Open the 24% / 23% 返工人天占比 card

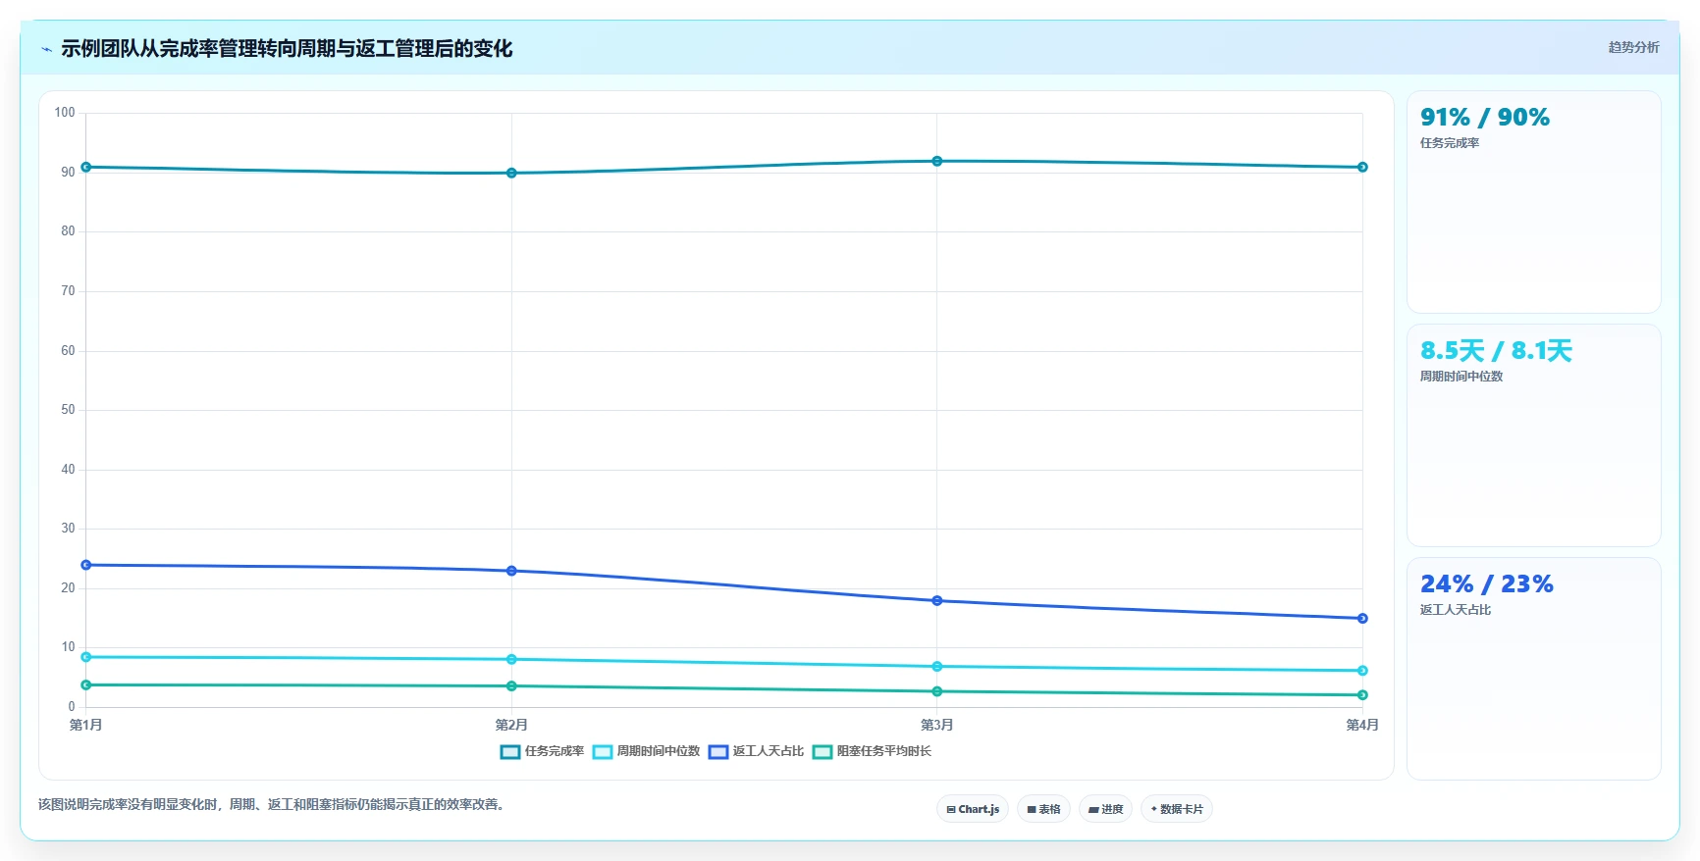pos(1533,669)
